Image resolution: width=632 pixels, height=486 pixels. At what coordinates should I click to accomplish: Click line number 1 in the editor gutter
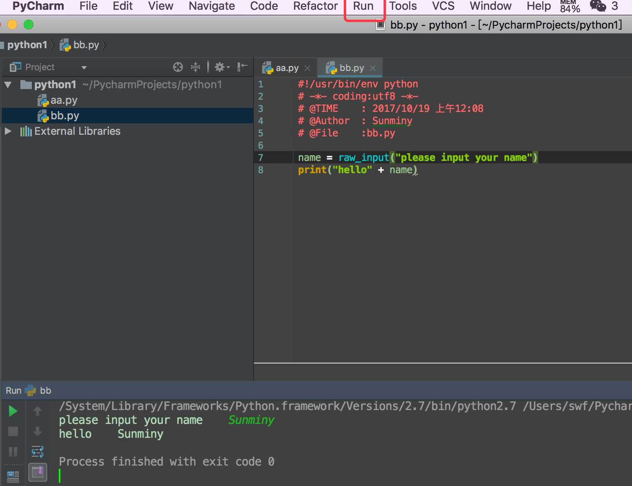click(x=260, y=84)
